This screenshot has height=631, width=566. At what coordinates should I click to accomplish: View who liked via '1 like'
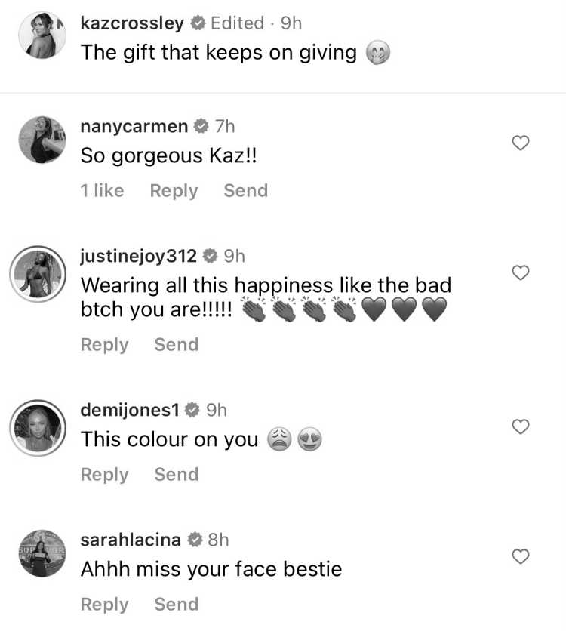[102, 191]
